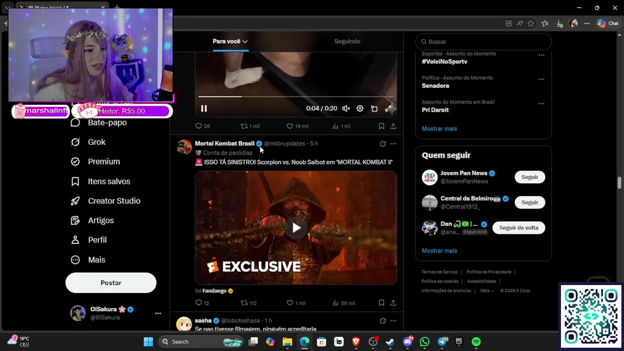Reply to video post with 26 comments
The height and width of the screenshot is (351, 624).
pyautogui.click(x=202, y=126)
